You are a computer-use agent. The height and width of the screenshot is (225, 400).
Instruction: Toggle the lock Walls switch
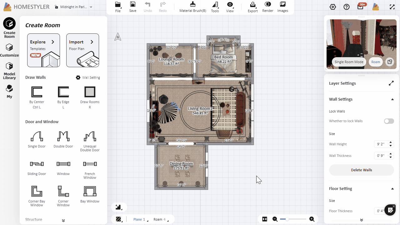click(389, 121)
